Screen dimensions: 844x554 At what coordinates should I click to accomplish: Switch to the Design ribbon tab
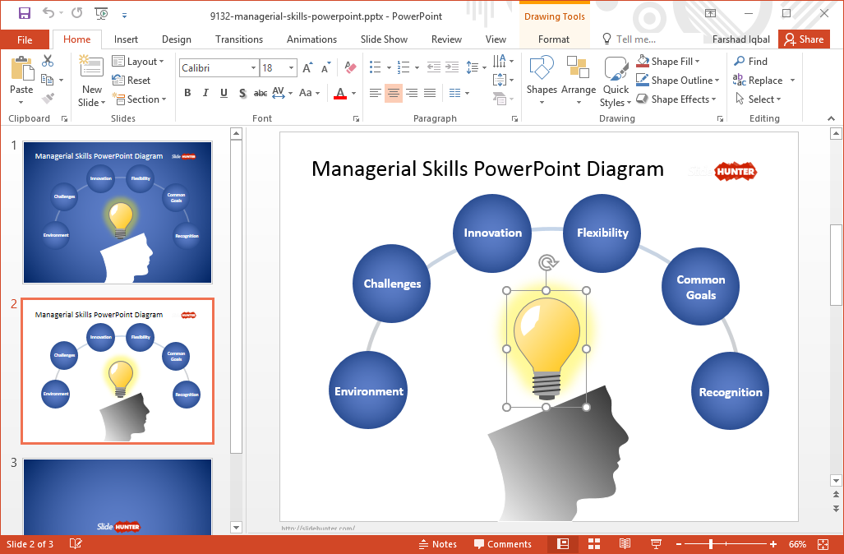[x=176, y=39]
